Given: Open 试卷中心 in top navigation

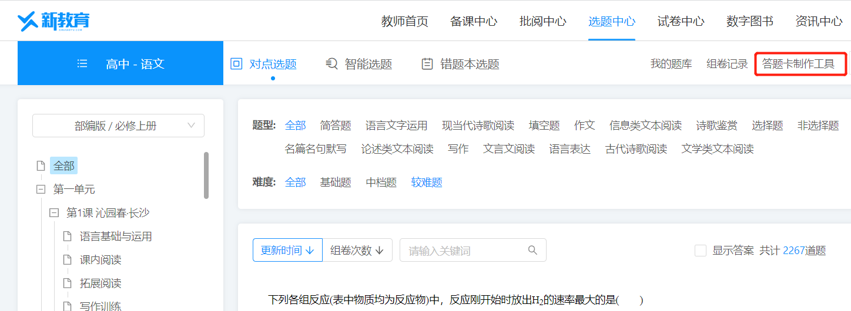Looking at the screenshot, I should (681, 22).
